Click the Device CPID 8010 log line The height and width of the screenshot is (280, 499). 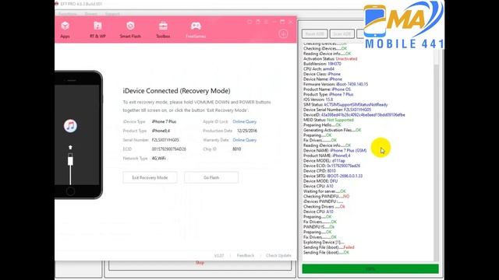(x=320, y=171)
